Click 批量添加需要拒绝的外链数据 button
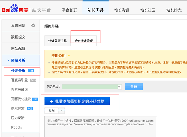This screenshot has height=137, width=187. (x=77, y=101)
